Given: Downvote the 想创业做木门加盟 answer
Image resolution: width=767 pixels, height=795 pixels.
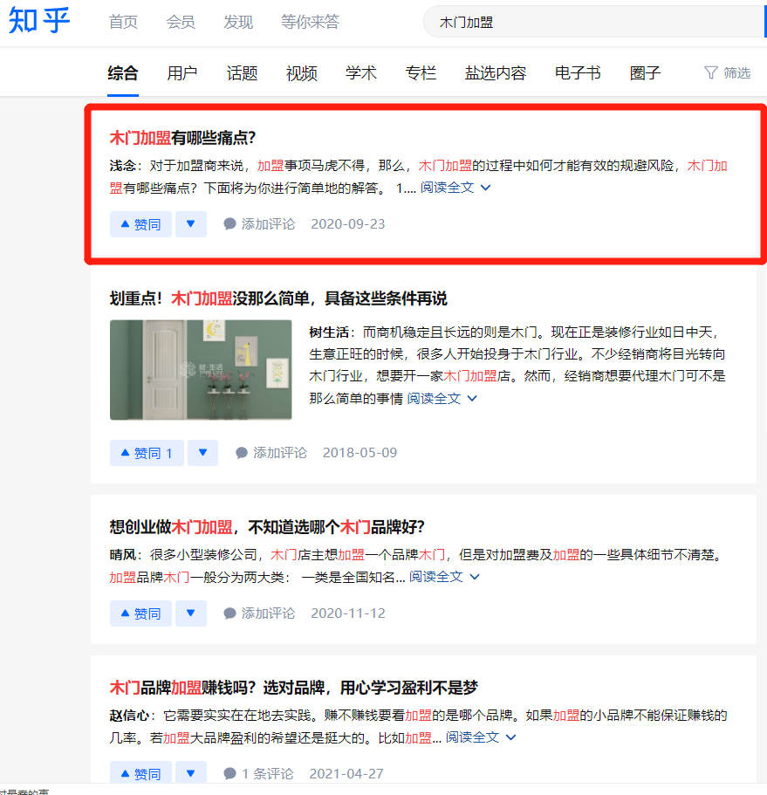Looking at the screenshot, I should coord(190,613).
